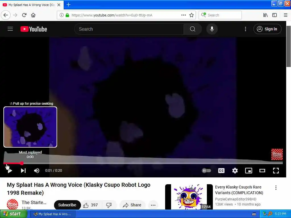Like the video with thumbs up 397
This screenshot has width=291, height=218.
pyautogui.click(x=91, y=205)
